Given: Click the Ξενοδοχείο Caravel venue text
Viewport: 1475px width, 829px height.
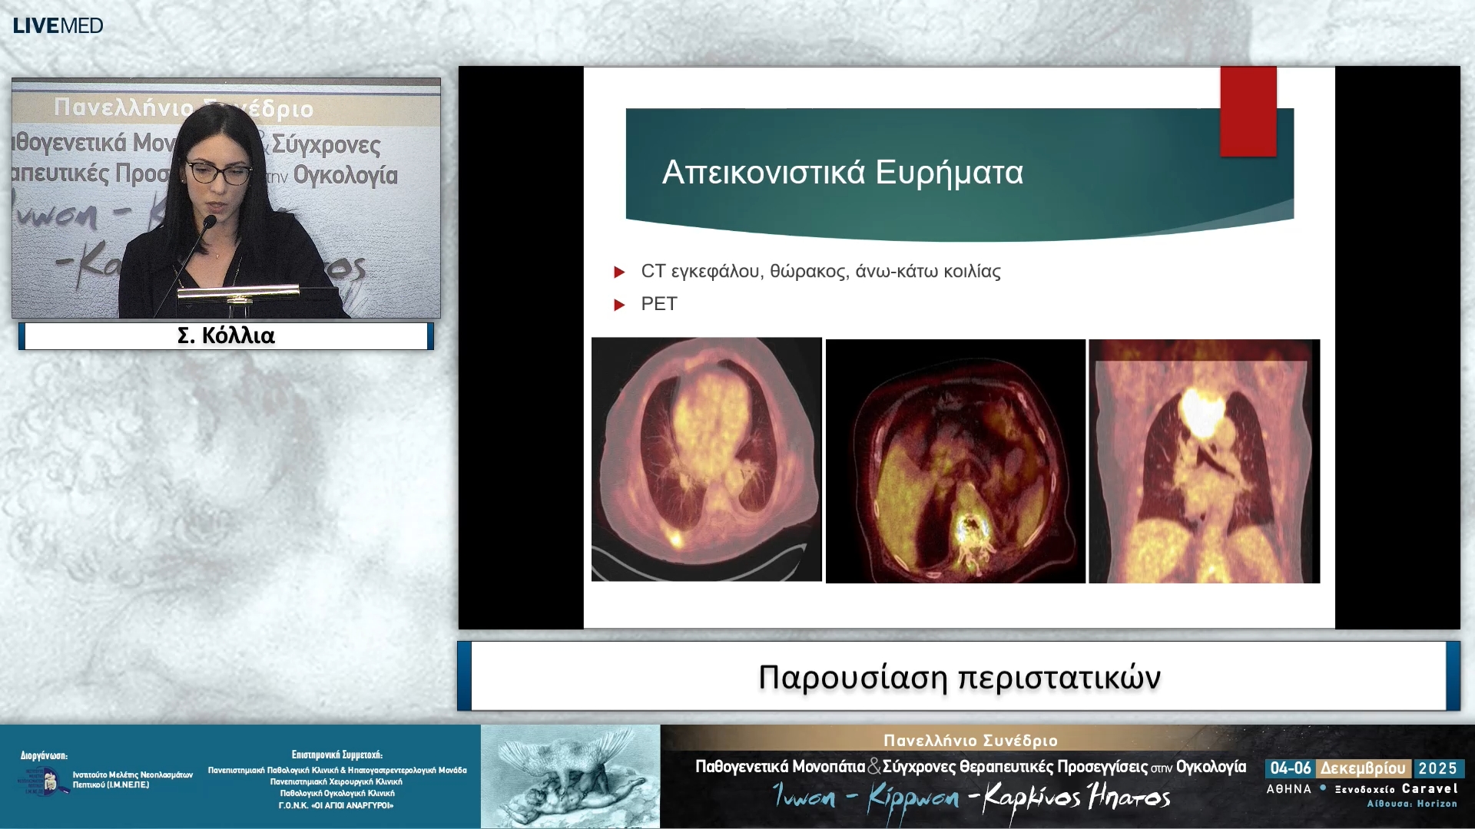Looking at the screenshot, I should click(x=1396, y=788).
